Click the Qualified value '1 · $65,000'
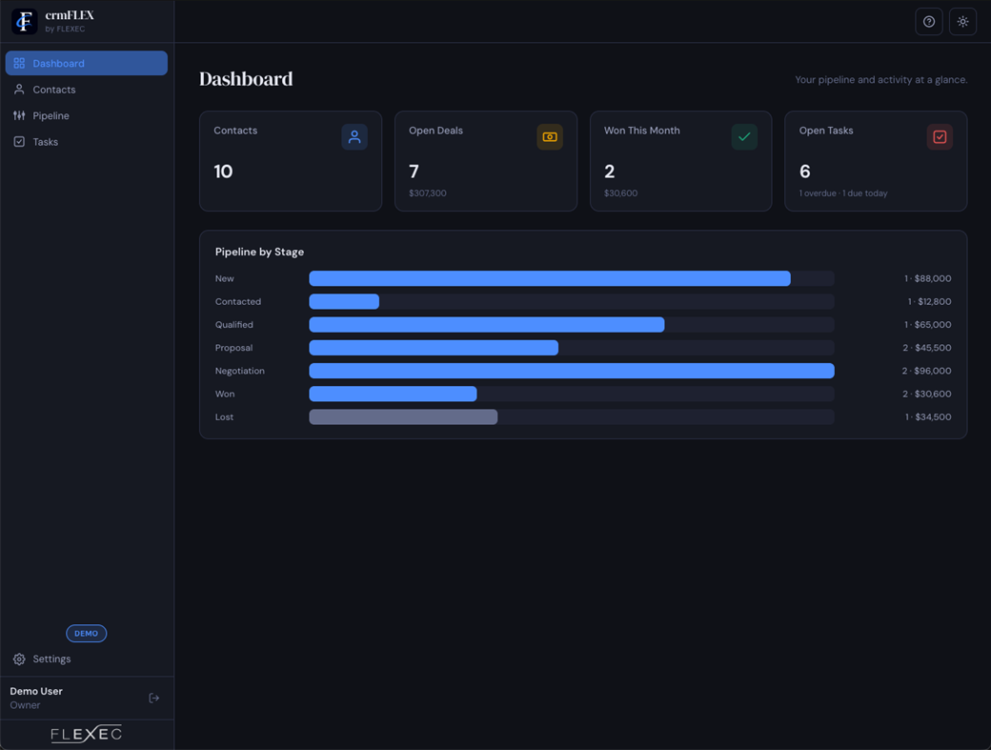Image resolution: width=991 pixels, height=750 pixels. pyautogui.click(x=927, y=325)
